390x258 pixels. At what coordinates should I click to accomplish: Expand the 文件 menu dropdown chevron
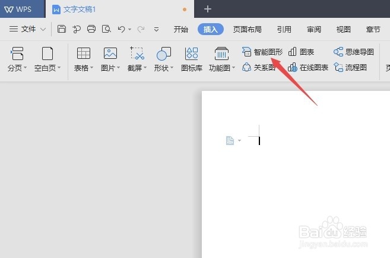click(x=43, y=29)
